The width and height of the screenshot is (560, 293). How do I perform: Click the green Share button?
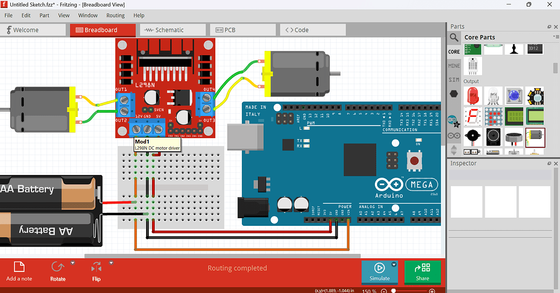point(423,272)
